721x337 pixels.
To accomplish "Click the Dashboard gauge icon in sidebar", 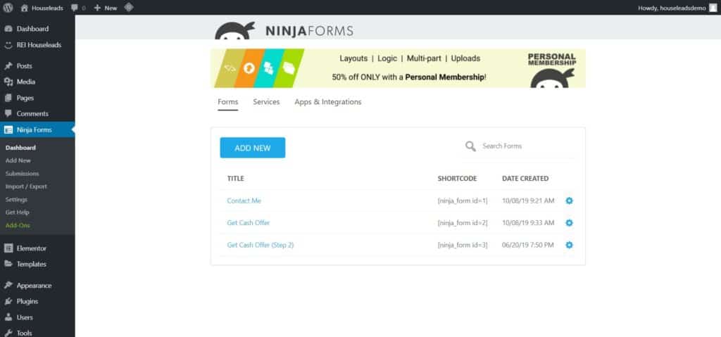I will [x=8, y=29].
